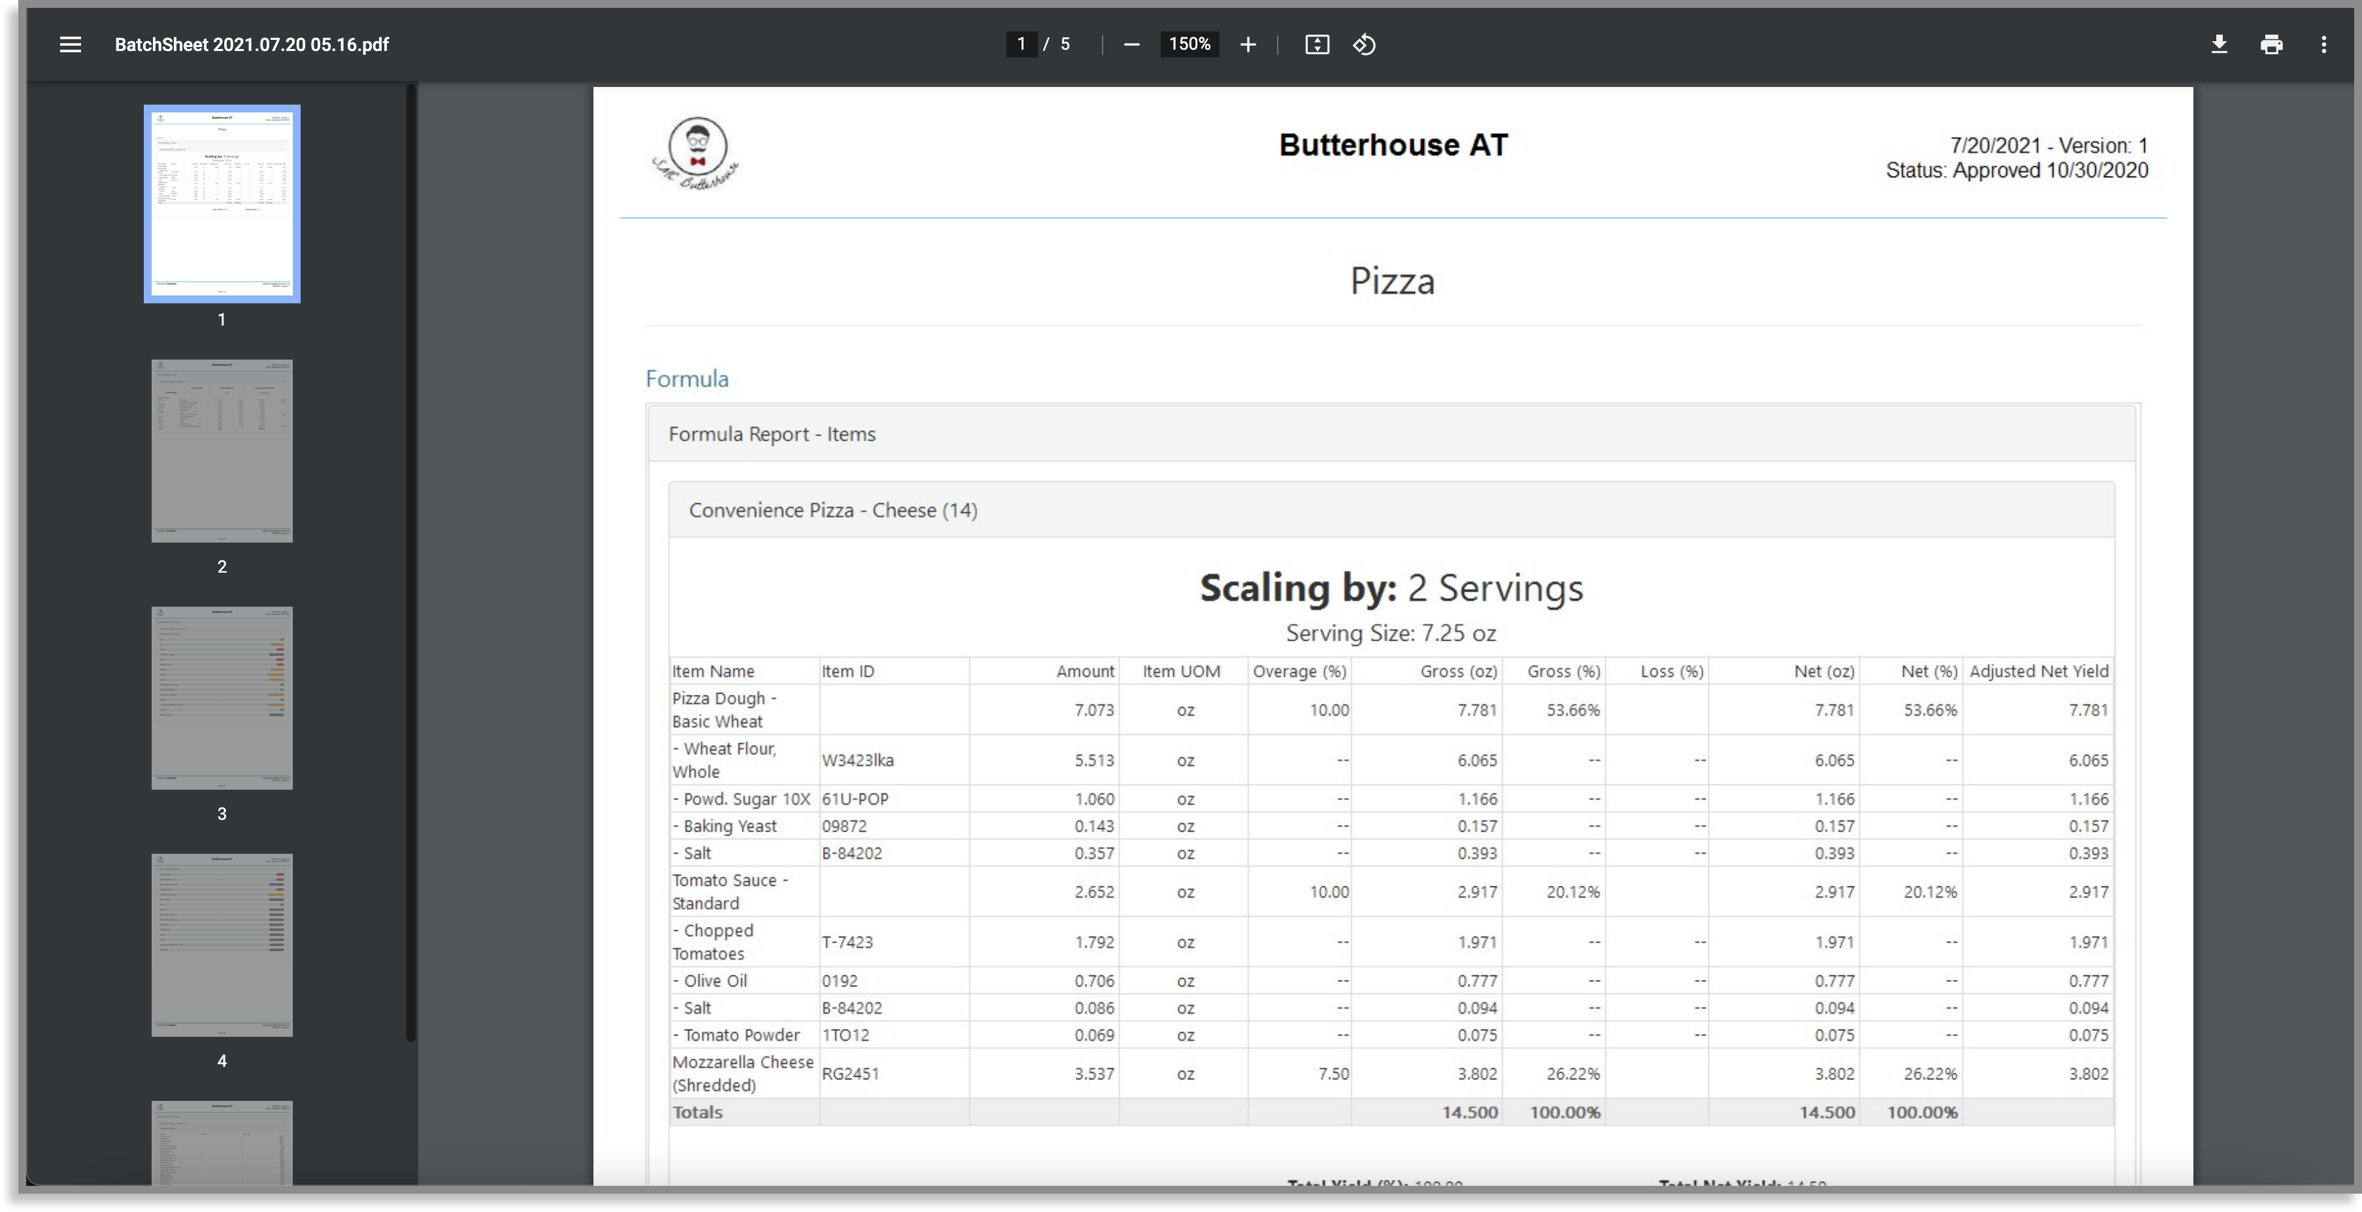This screenshot has width=2362, height=1212.
Task: Click the Tomato Sauce - Standard row name
Action: (730, 891)
